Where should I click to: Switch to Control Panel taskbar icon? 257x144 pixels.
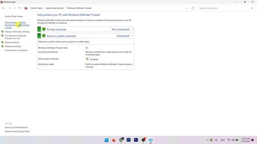point(151,140)
